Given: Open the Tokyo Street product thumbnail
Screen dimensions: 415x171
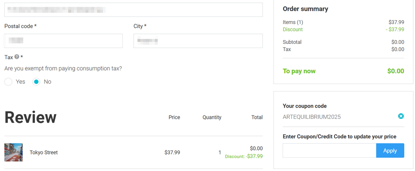Looking at the screenshot, I should 14,152.
